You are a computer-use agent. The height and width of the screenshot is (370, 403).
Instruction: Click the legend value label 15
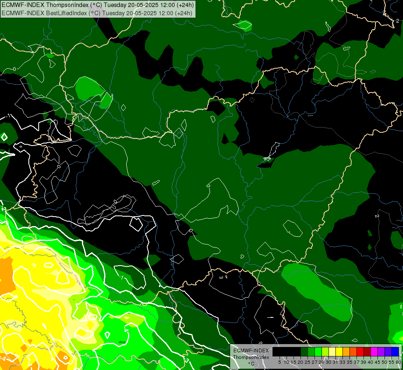coord(294,362)
